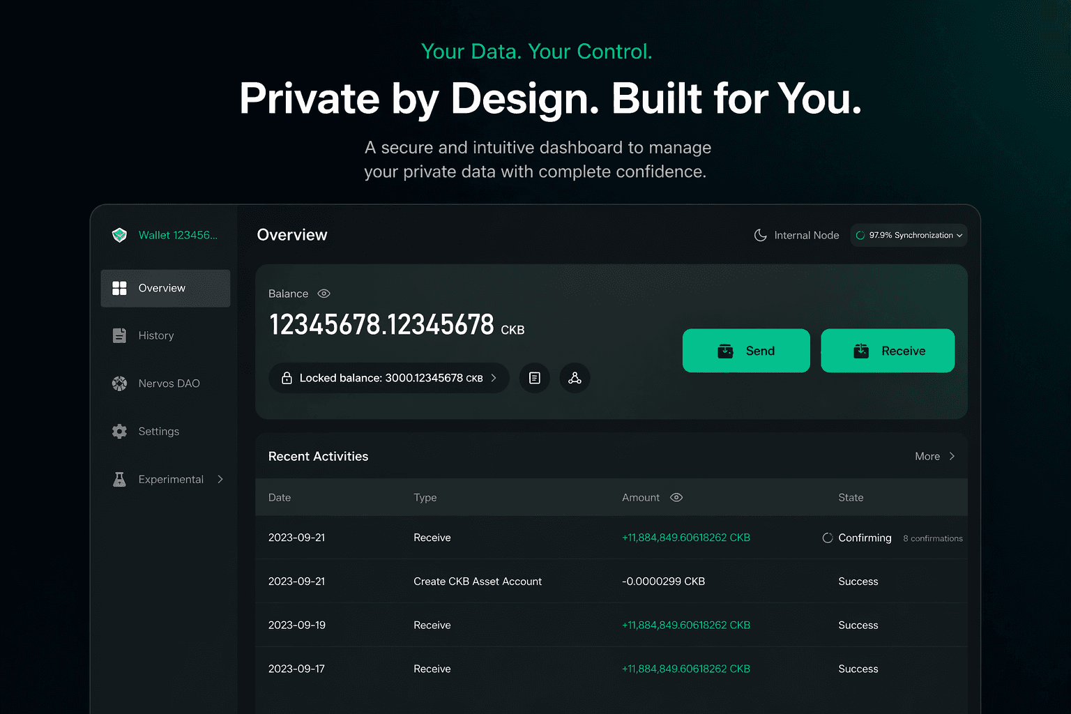
Task: Click the Confirming state text
Action: point(865,538)
